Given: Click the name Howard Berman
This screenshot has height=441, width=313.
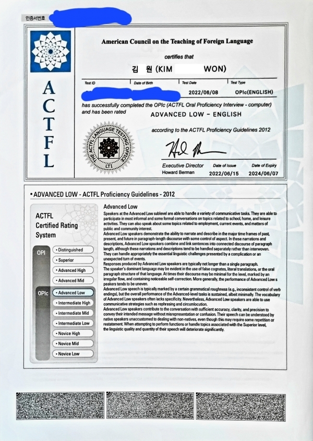Looking at the screenshot, I should tap(178, 172).
